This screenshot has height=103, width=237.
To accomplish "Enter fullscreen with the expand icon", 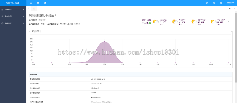I will tap(221, 3).
